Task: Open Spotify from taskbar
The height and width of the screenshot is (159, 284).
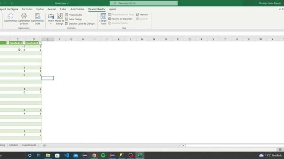Action: 103,155
